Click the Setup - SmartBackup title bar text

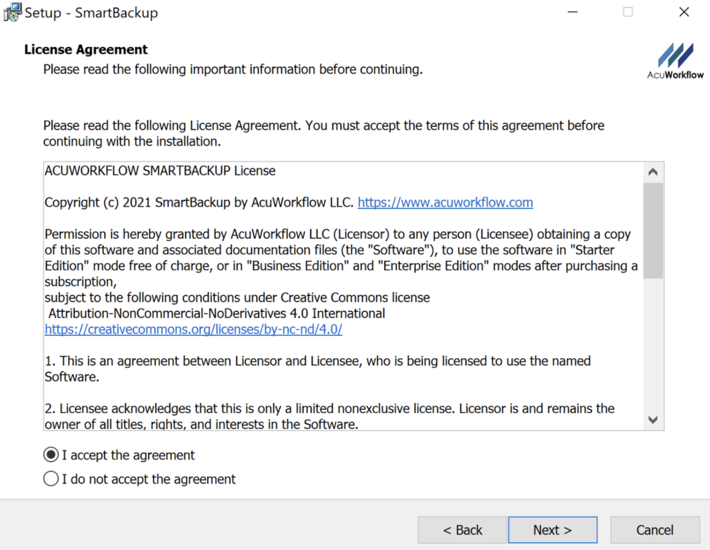point(90,12)
